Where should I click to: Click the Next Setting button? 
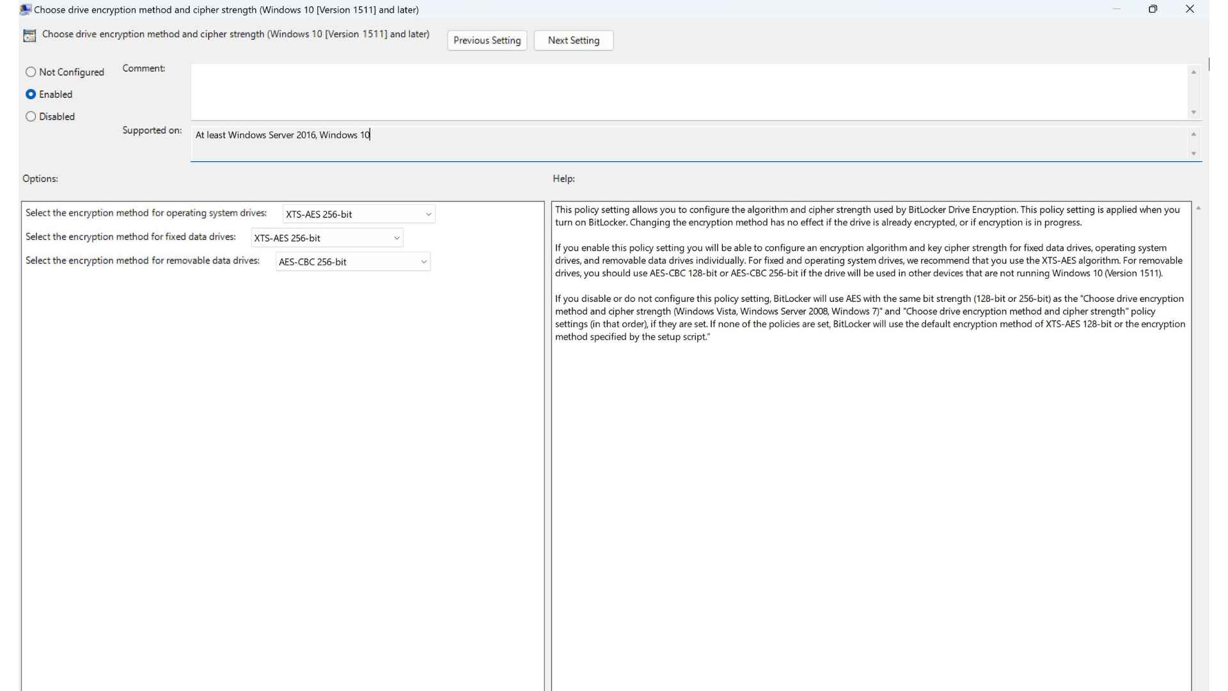pos(574,40)
